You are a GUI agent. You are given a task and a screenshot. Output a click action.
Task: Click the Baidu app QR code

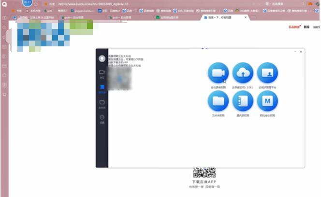click(x=204, y=172)
